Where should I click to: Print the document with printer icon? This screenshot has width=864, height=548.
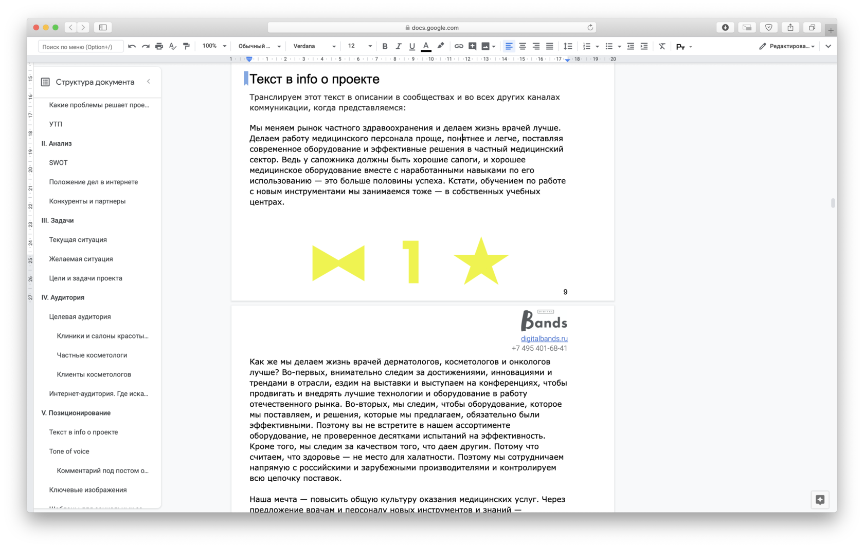coord(159,46)
